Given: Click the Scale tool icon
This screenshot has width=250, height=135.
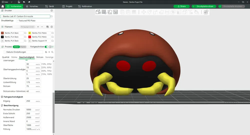Looking at the screenshot, I should (155, 12).
